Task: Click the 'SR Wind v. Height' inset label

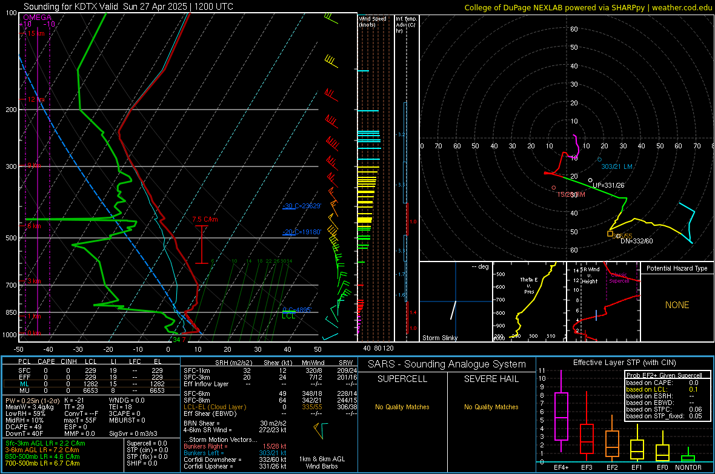Action: click(x=590, y=275)
